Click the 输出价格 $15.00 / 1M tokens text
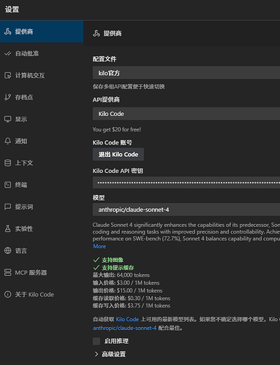280x365 pixels. coord(127,291)
